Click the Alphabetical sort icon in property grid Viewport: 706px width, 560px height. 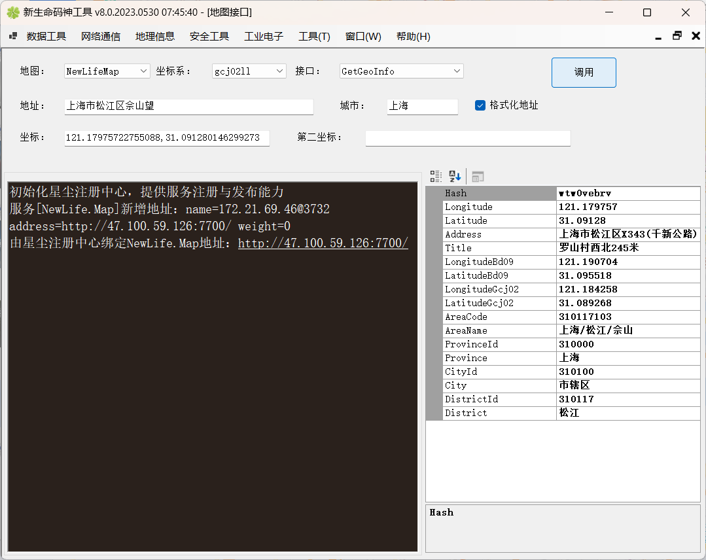point(455,176)
